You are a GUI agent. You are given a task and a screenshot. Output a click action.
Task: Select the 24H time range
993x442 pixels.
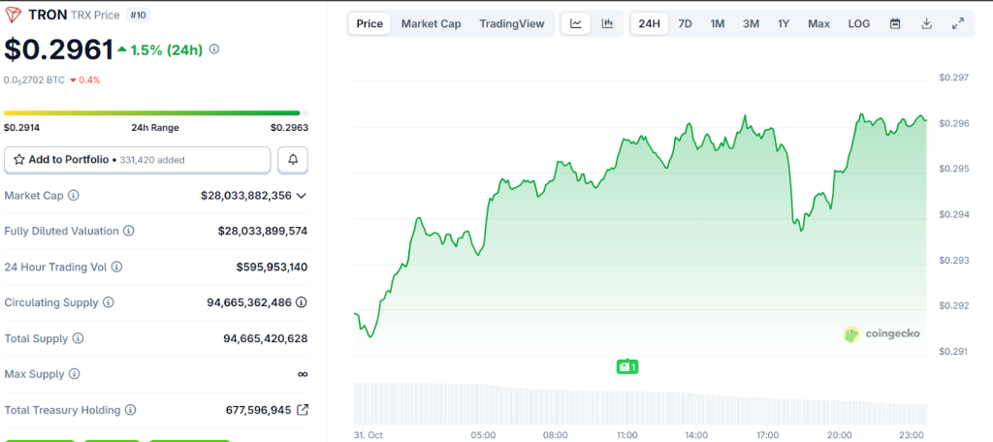point(649,23)
